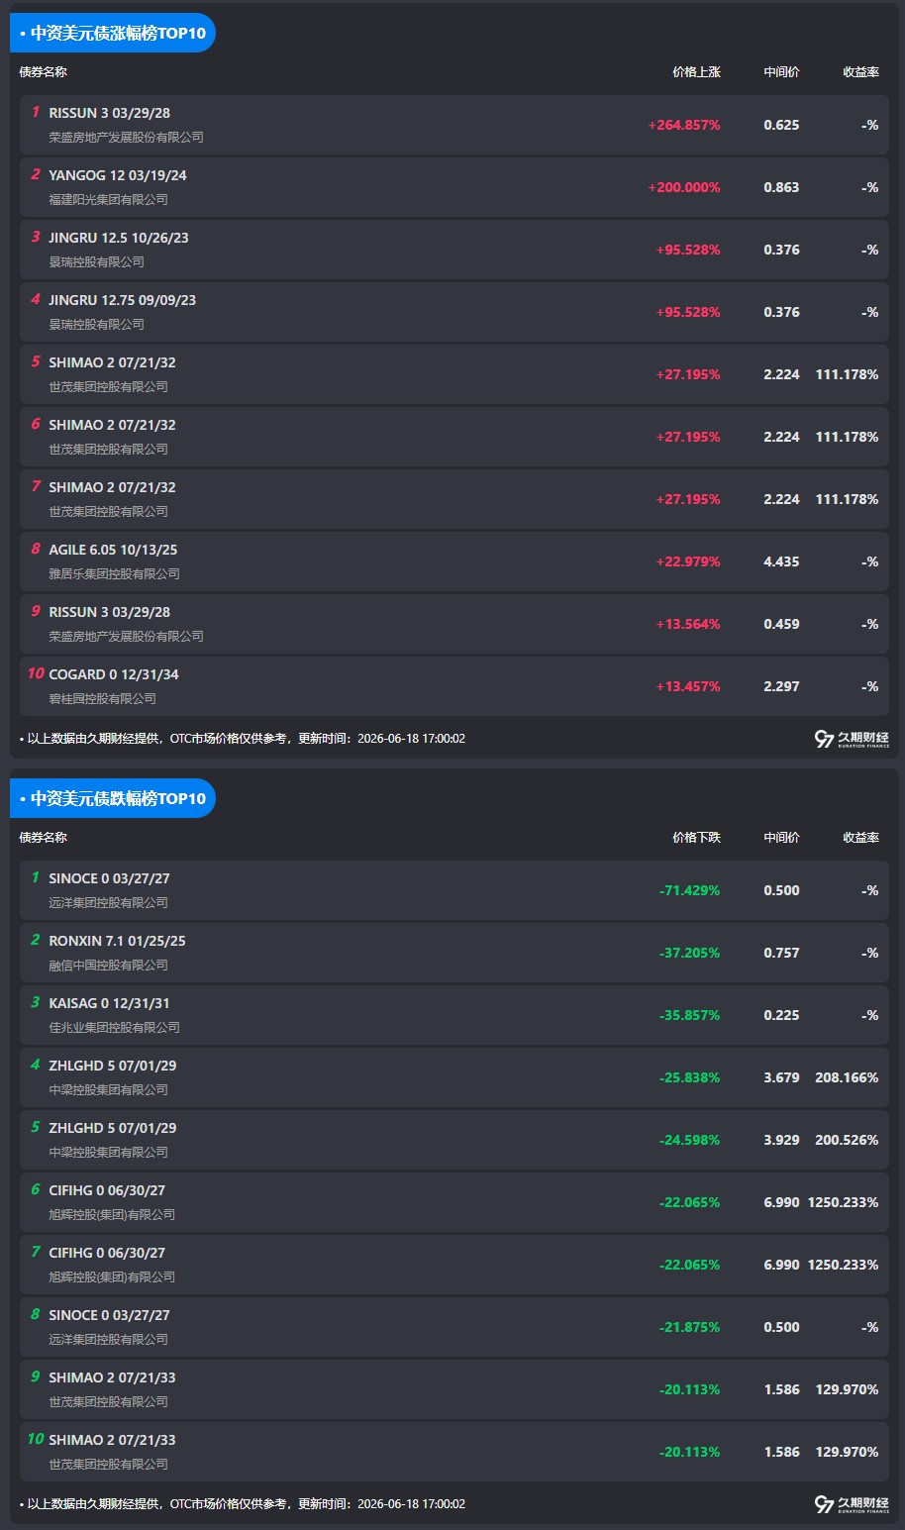This screenshot has width=905, height=1530.
Task: Open bond JINGRU 12.75 09/09/23
Action: click(x=123, y=300)
